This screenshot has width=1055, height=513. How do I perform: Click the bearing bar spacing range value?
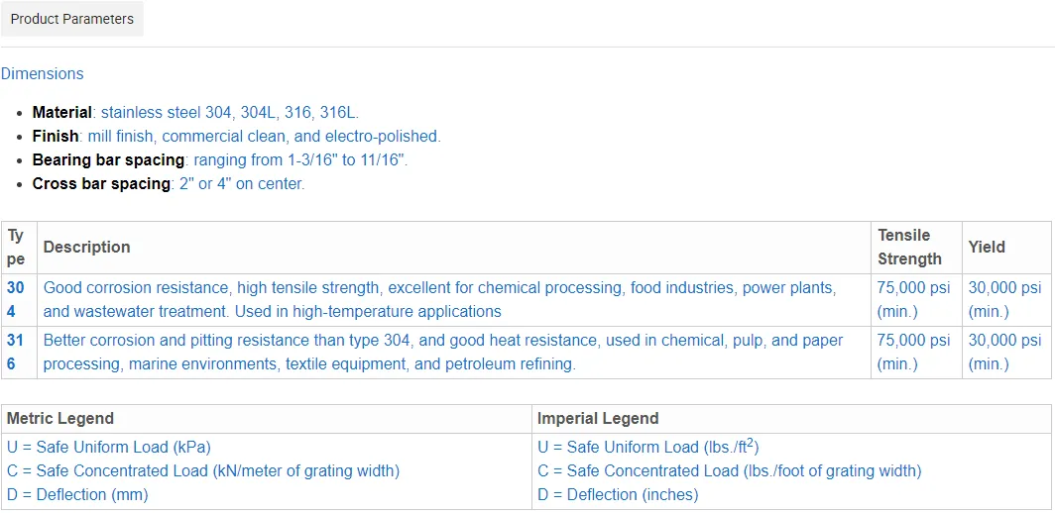point(300,160)
